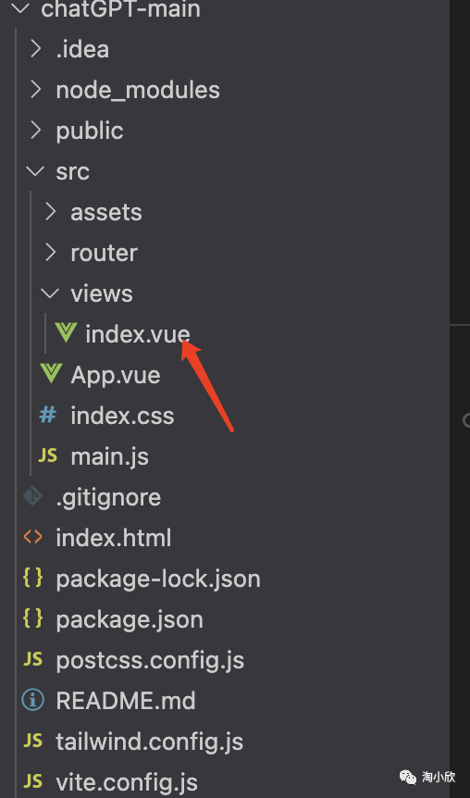This screenshot has width=470, height=798.
Task: Click the HTML brackets icon beside index.html
Action: point(33,538)
